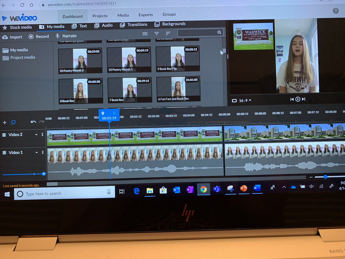Select the 8 Book Rec clip
345x259 pixels.
click(80, 91)
